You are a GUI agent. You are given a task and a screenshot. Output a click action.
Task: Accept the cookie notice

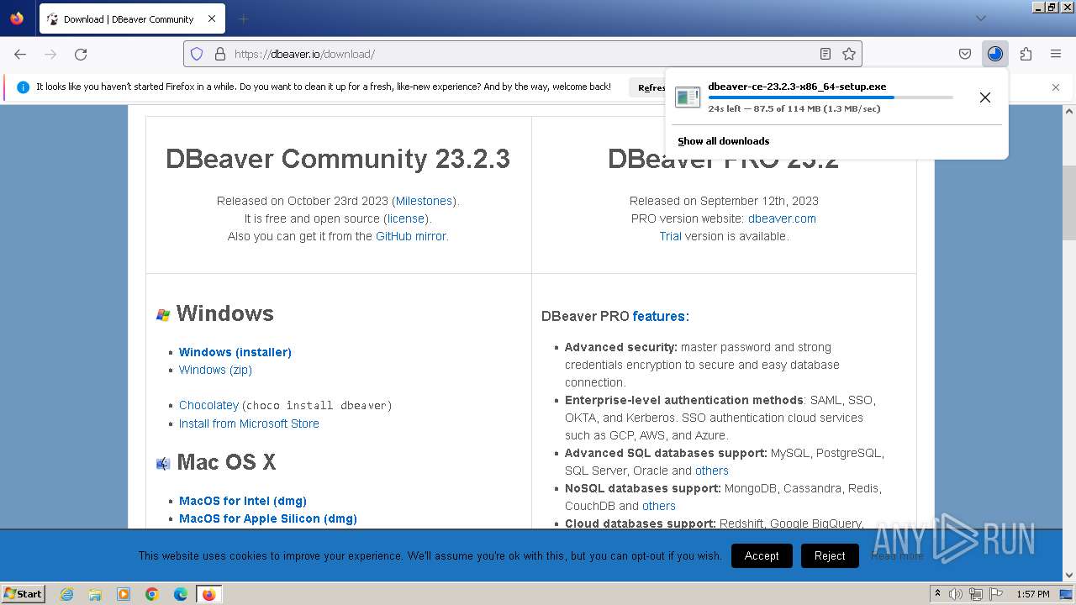tap(762, 555)
